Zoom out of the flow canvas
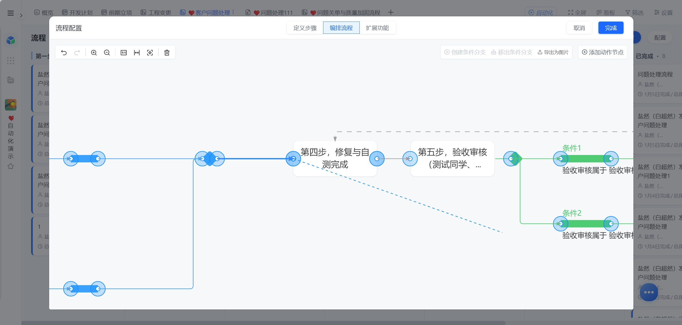Viewport: 682px width, 325px height. (107, 52)
